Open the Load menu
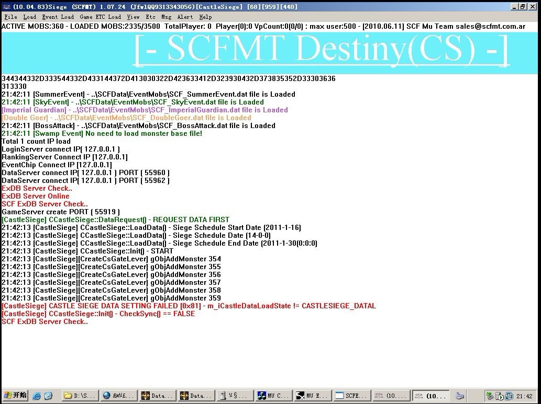 [x=29, y=17]
